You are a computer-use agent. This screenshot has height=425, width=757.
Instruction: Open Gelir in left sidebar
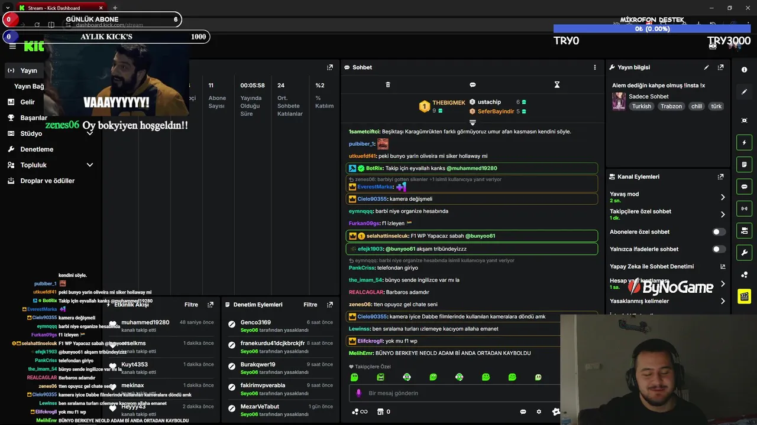(27, 102)
